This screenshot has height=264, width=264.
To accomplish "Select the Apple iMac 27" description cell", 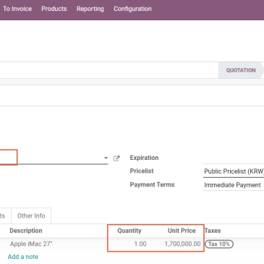I will (x=31, y=244).
